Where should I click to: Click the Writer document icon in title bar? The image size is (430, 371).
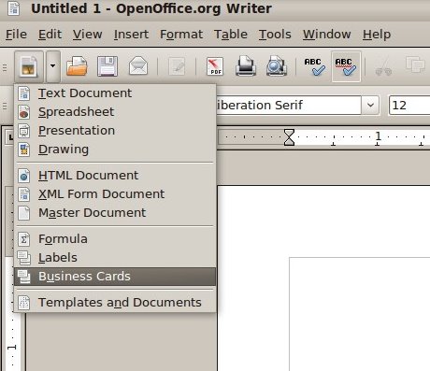(x=13, y=8)
